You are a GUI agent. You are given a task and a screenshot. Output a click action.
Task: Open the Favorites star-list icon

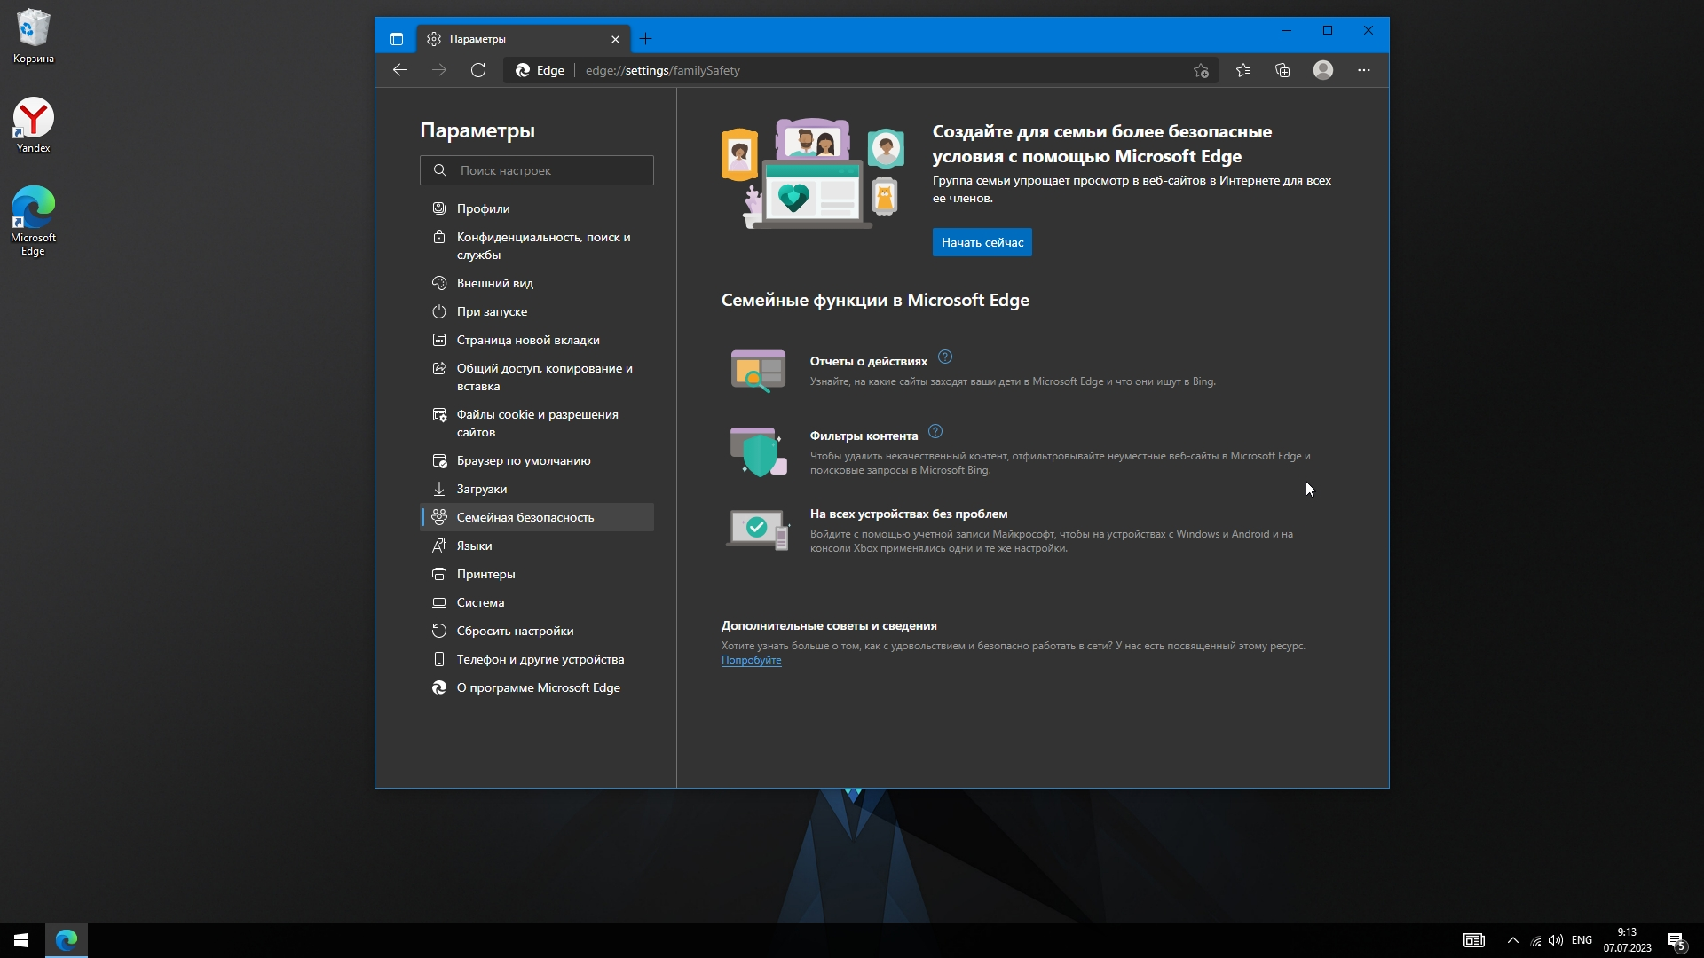coord(1242,70)
